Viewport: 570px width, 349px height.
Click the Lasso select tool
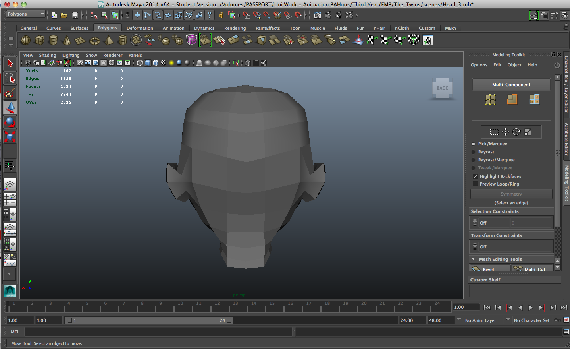10,78
